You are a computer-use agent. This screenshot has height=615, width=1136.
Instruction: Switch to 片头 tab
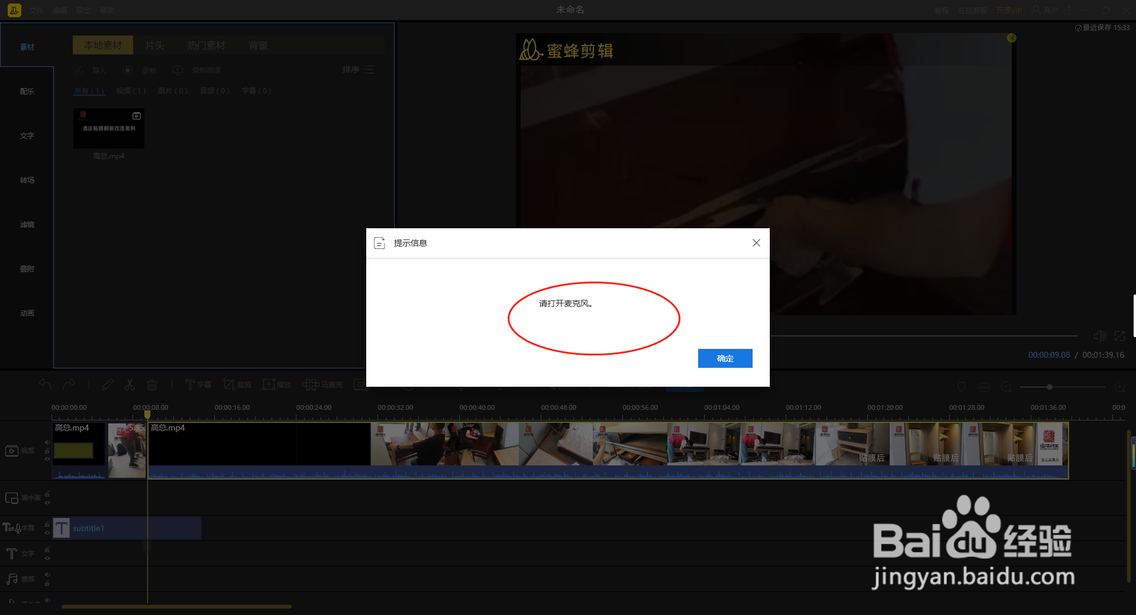154,46
